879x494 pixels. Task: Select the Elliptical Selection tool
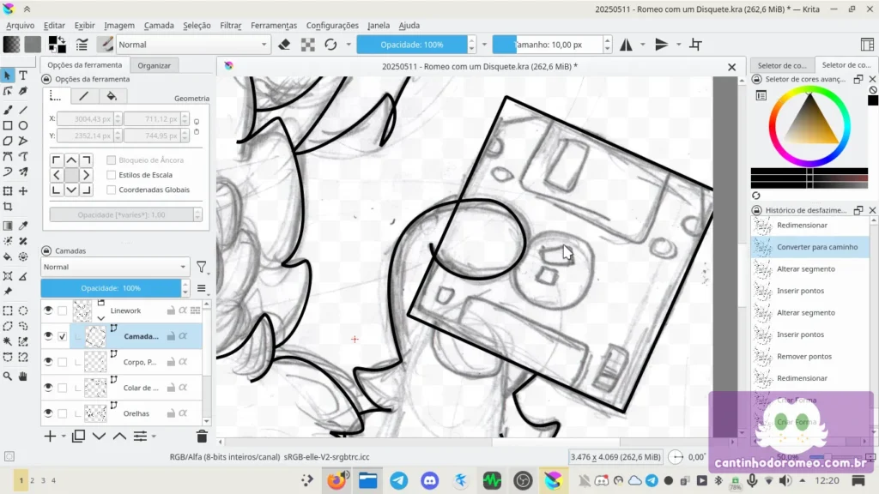tap(23, 310)
